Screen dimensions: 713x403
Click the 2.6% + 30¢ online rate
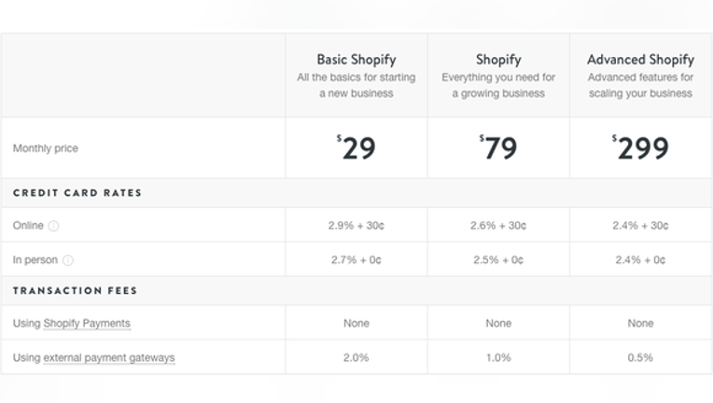(498, 226)
